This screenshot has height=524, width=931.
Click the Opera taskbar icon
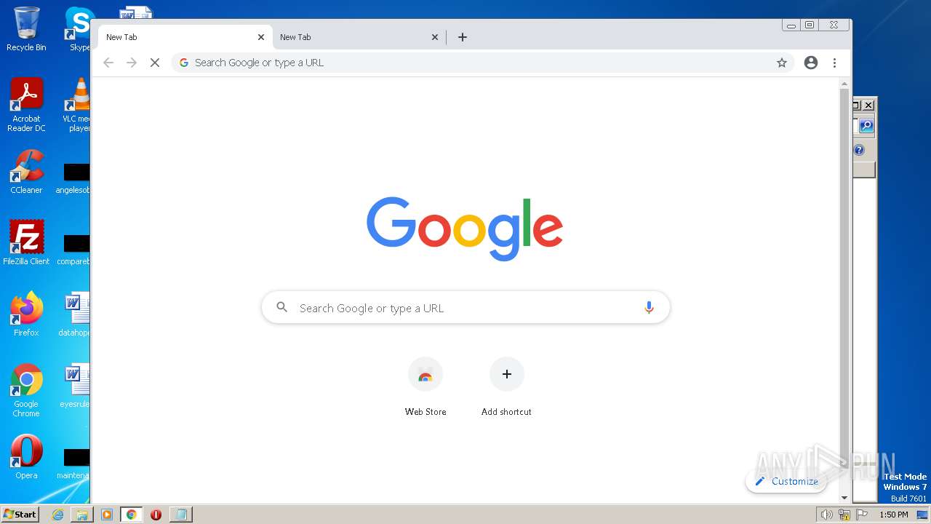[x=156, y=515]
